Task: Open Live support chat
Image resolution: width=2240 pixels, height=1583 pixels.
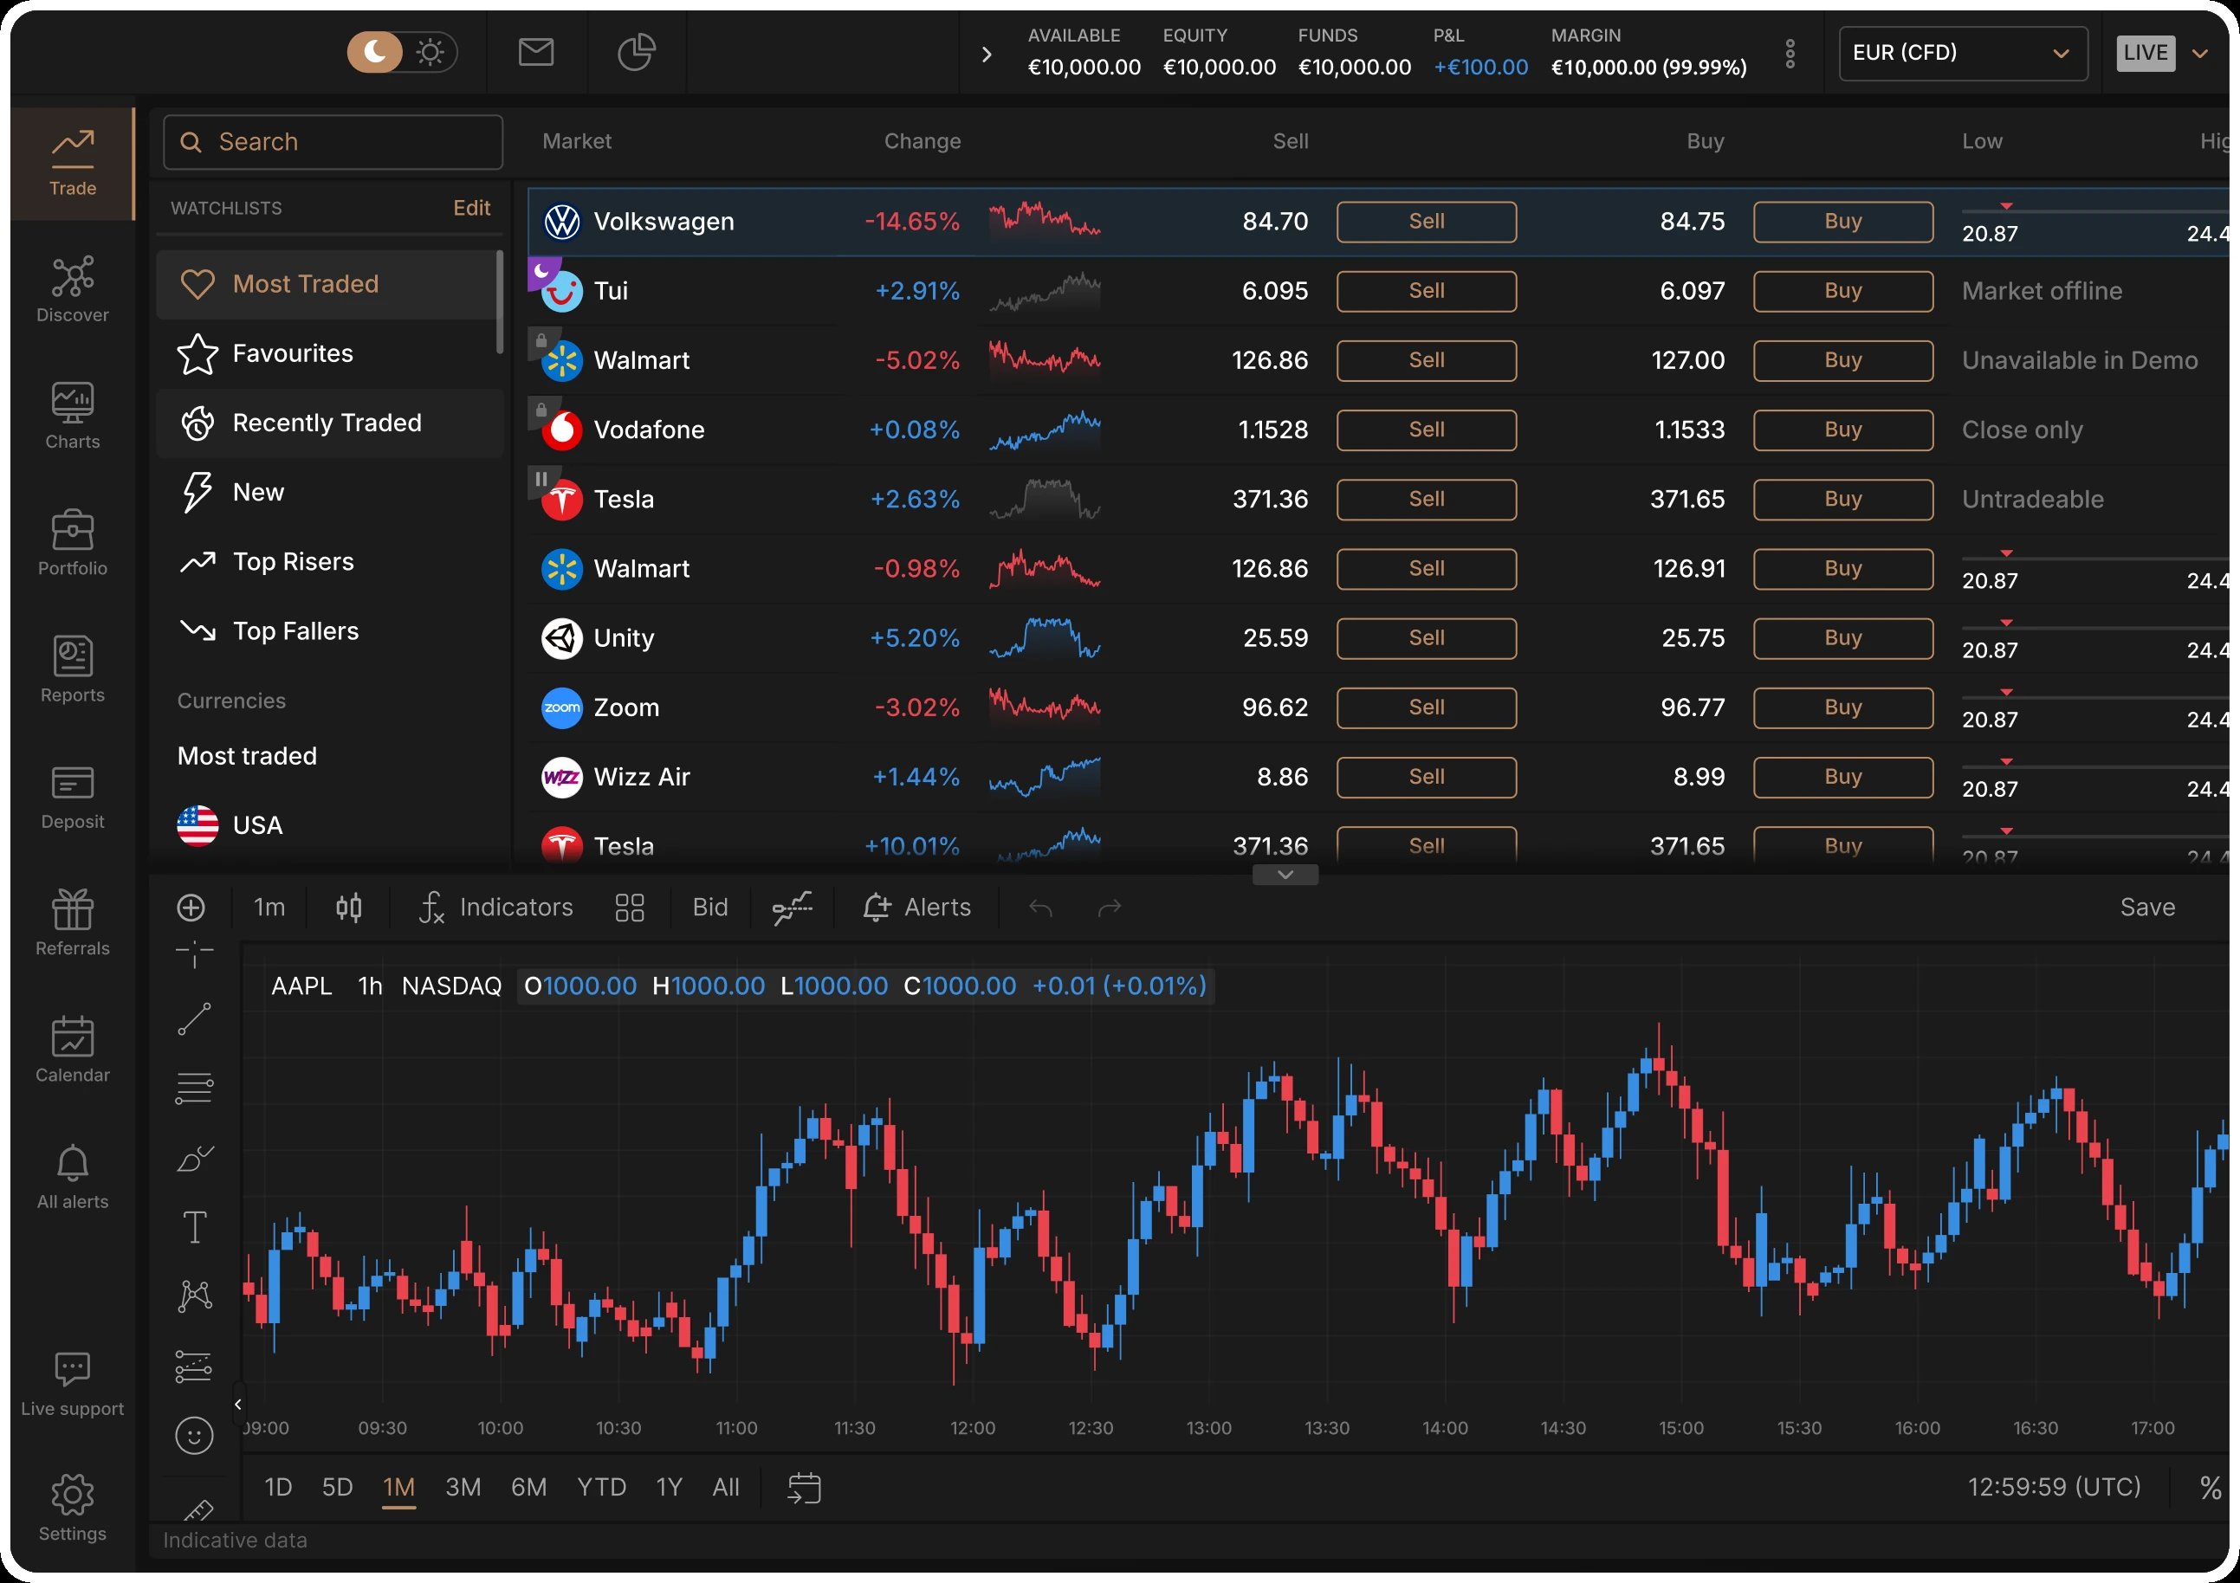Action: point(72,1383)
